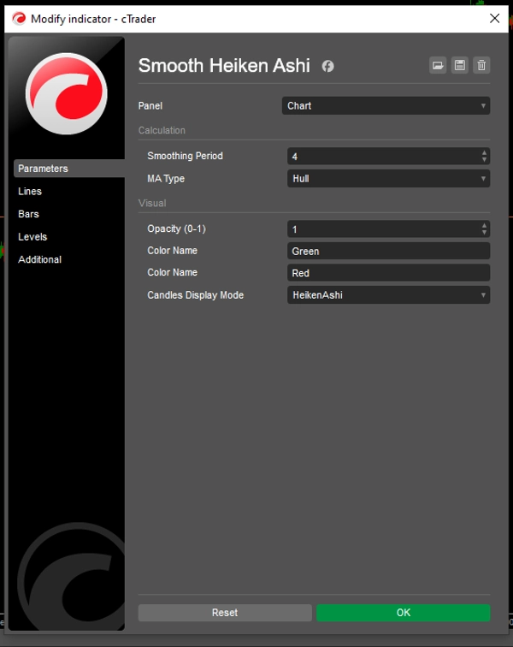Expand the MA Type dropdown set to Hull
The width and height of the screenshot is (513, 647).
click(x=388, y=179)
